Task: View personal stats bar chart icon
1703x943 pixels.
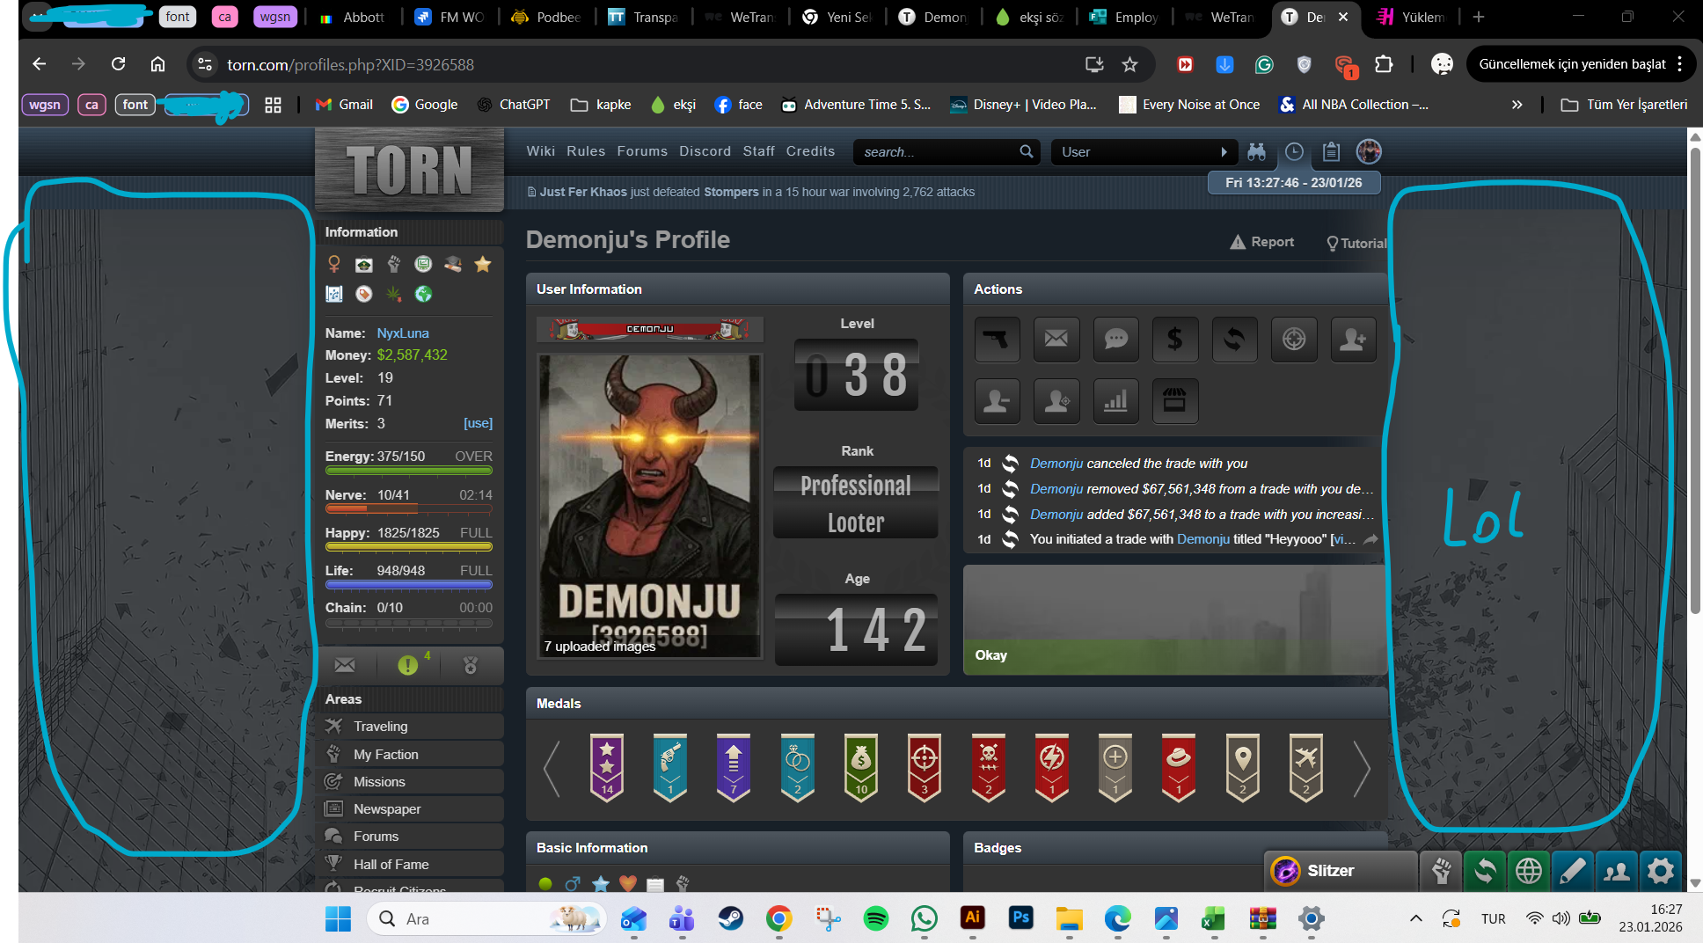Action: coord(1115,401)
